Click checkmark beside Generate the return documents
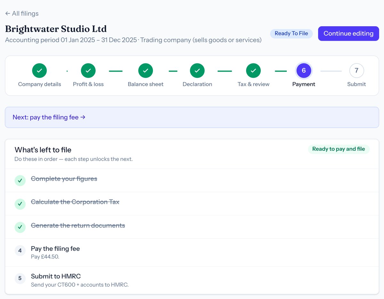Screen dimensions: 384x299 [x=20, y=227]
